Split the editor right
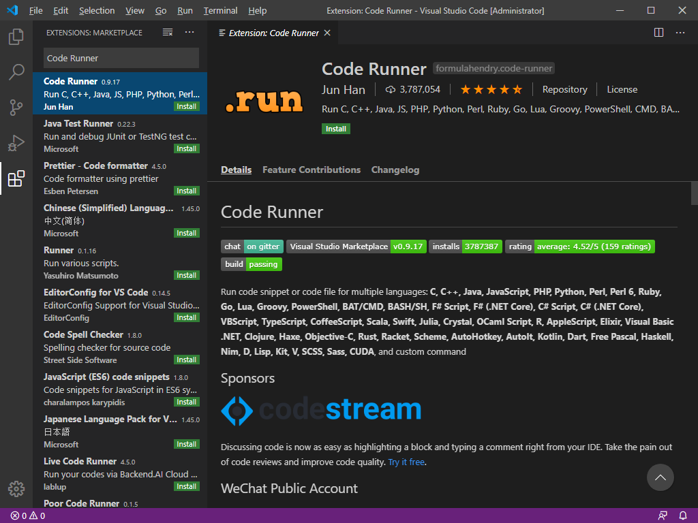 (659, 33)
